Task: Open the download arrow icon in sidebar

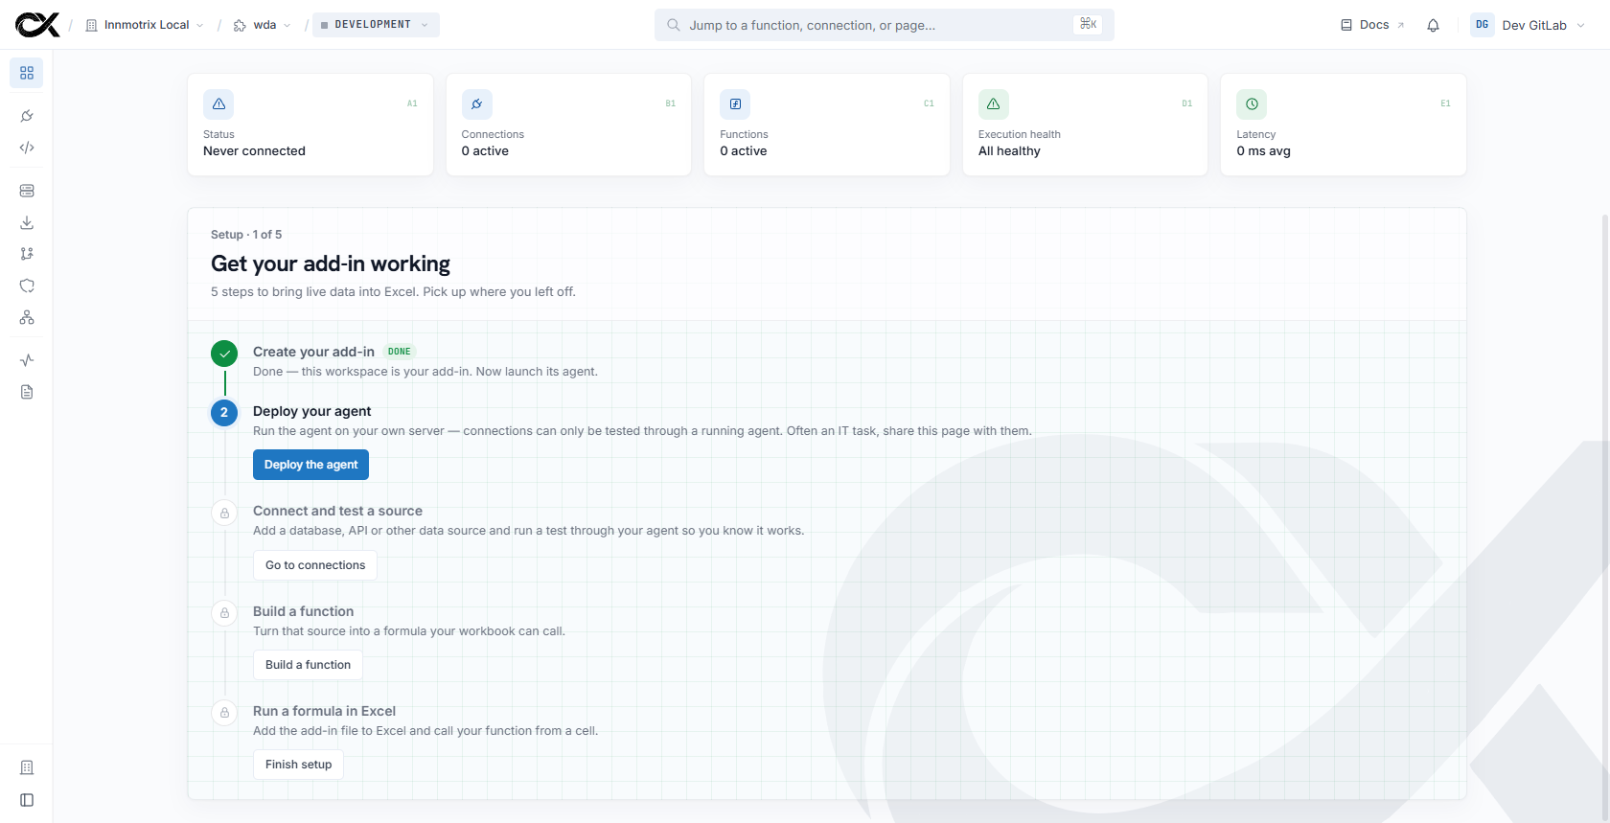Action: [x=27, y=222]
